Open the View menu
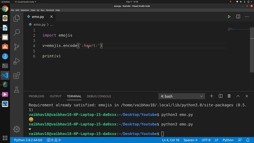This screenshot has height=143, width=254. [x=33, y=10]
